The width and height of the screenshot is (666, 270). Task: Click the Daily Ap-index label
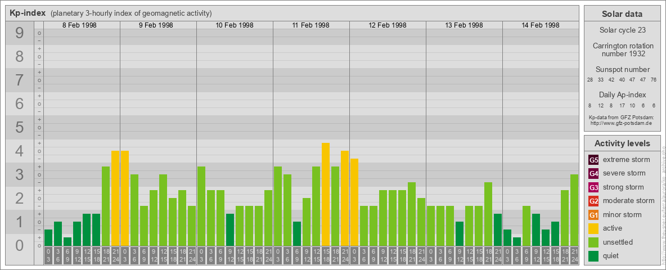tap(623, 94)
